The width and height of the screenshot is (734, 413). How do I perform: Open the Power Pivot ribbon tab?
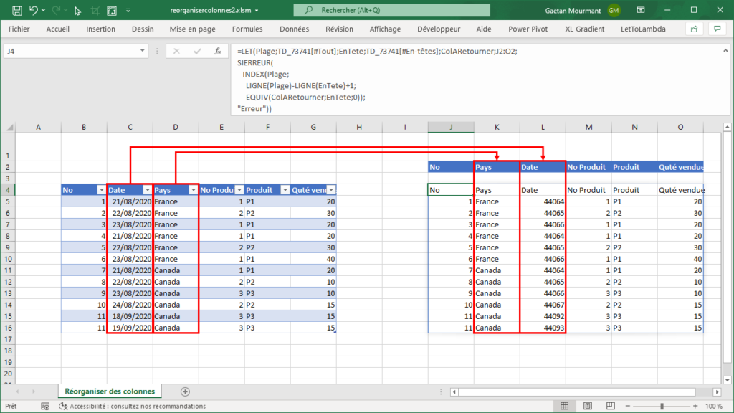point(528,29)
